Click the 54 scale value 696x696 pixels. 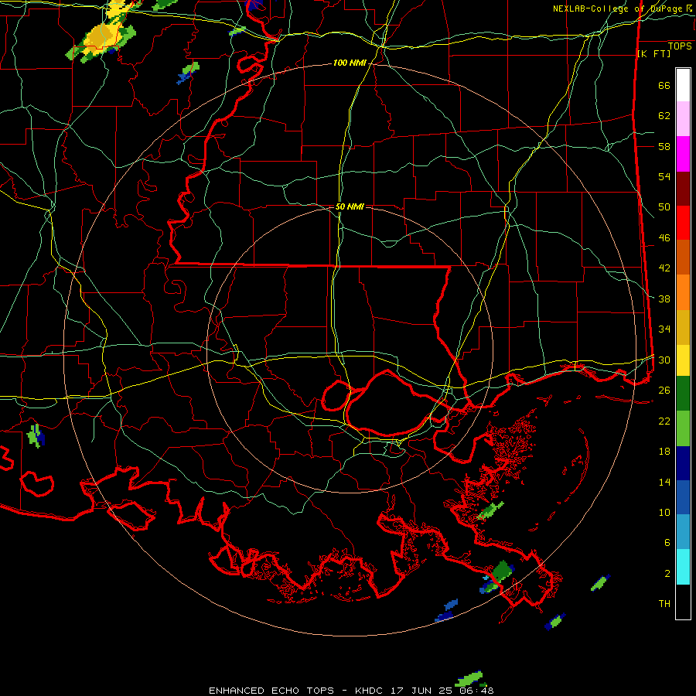tap(664, 176)
